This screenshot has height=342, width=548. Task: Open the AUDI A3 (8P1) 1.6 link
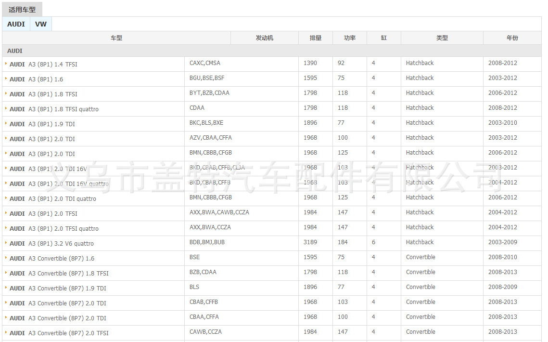click(37, 79)
